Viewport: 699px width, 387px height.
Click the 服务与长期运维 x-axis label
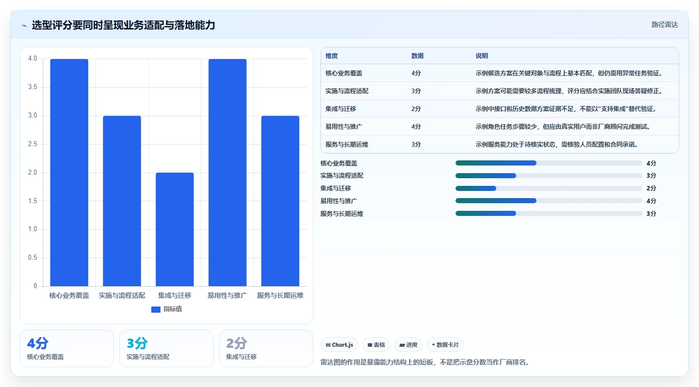(280, 295)
